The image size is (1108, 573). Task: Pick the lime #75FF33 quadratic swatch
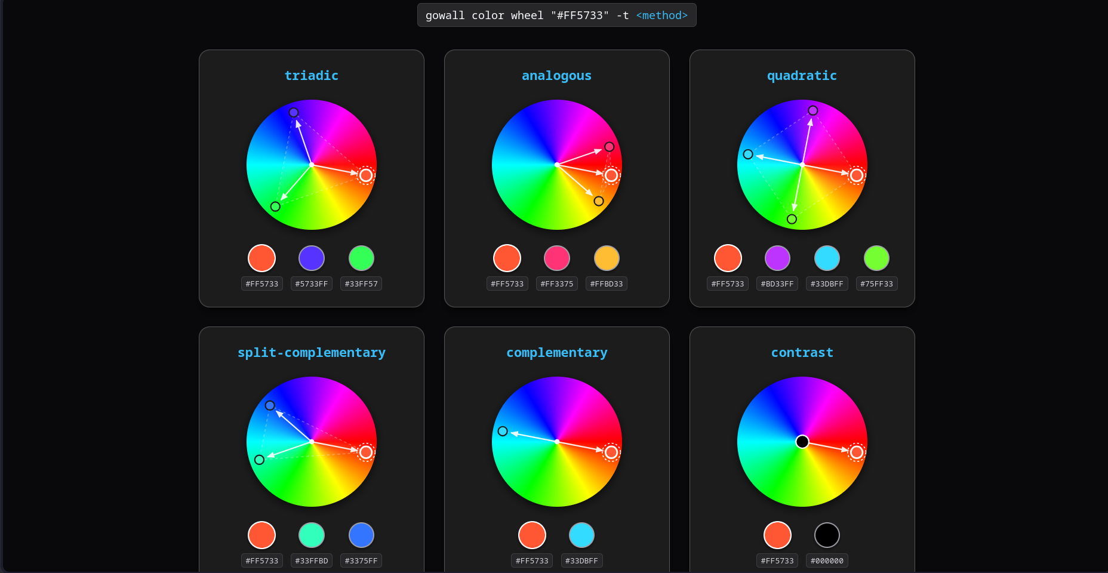coord(876,258)
